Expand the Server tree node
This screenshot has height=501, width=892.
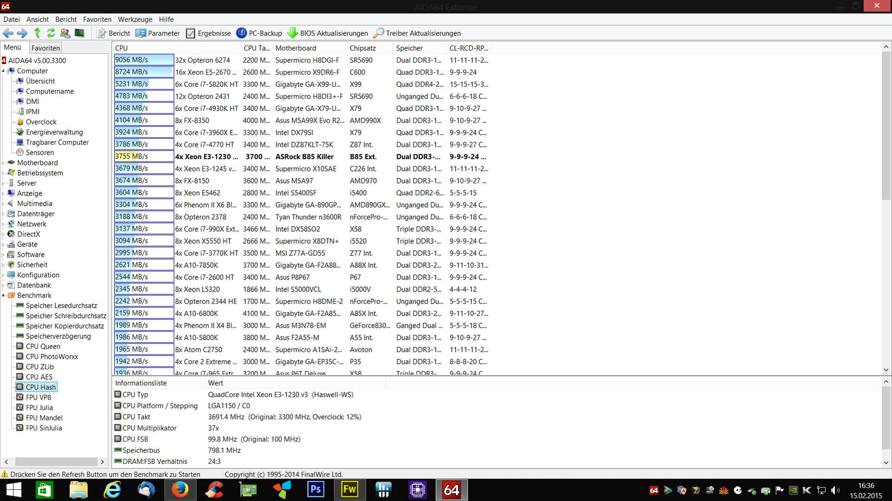click(3, 183)
